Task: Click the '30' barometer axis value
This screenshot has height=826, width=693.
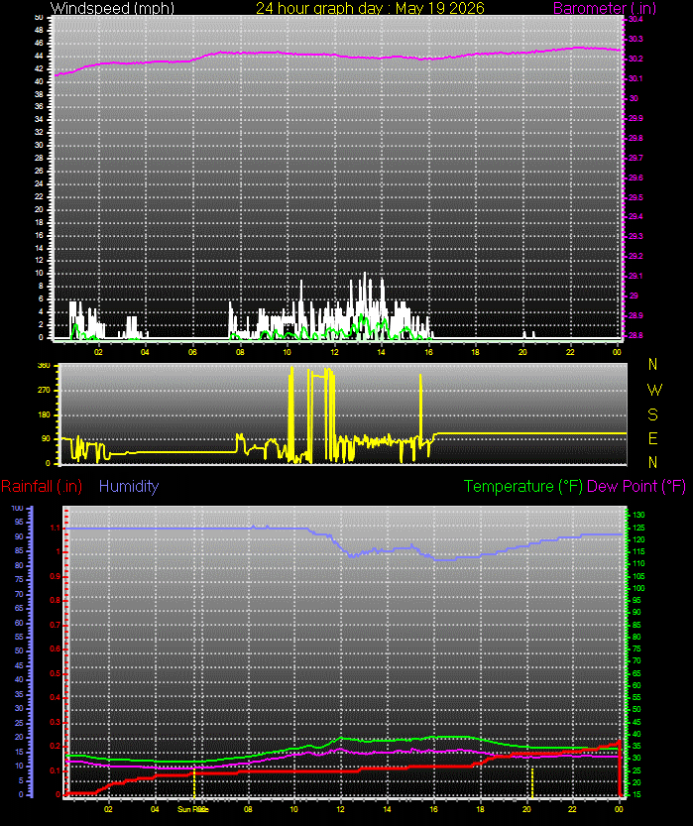Action: [x=634, y=98]
